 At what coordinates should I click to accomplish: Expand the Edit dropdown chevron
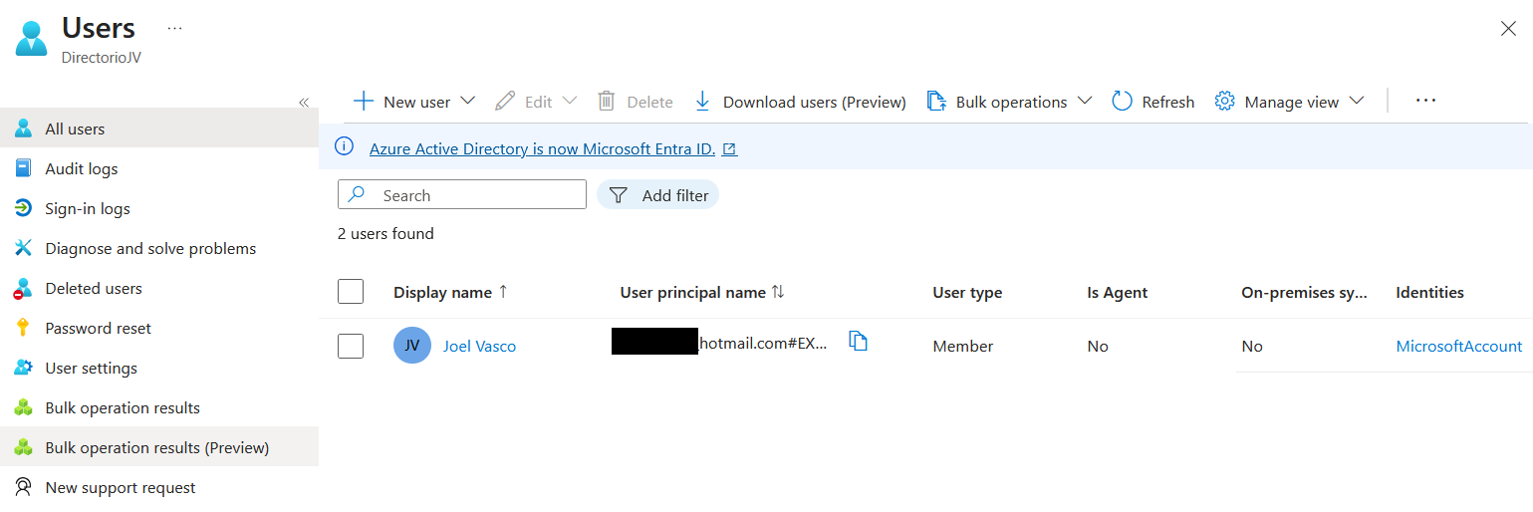pyautogui.click(x=569, y=101)
